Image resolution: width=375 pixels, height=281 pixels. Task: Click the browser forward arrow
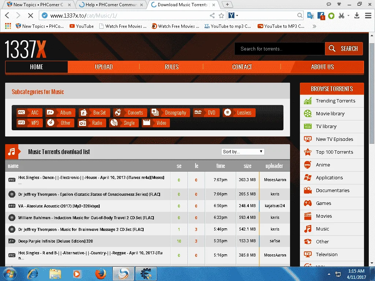coord(18,15)
